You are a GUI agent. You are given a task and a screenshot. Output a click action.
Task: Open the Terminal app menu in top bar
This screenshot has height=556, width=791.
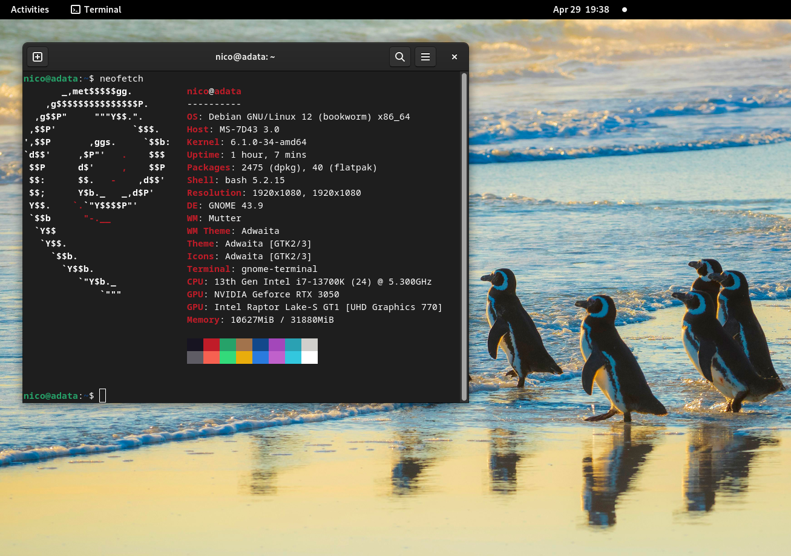(102, 10)
